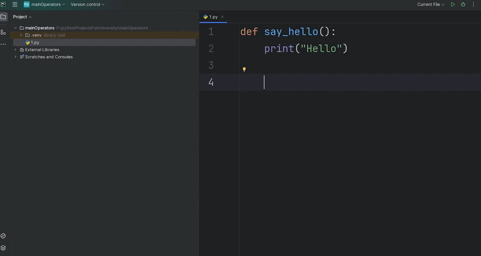
Task: Select the mainOperators project root
Action: 40,28
